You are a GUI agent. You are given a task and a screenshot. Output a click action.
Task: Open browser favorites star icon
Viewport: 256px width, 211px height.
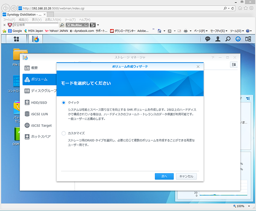point(246,8)
